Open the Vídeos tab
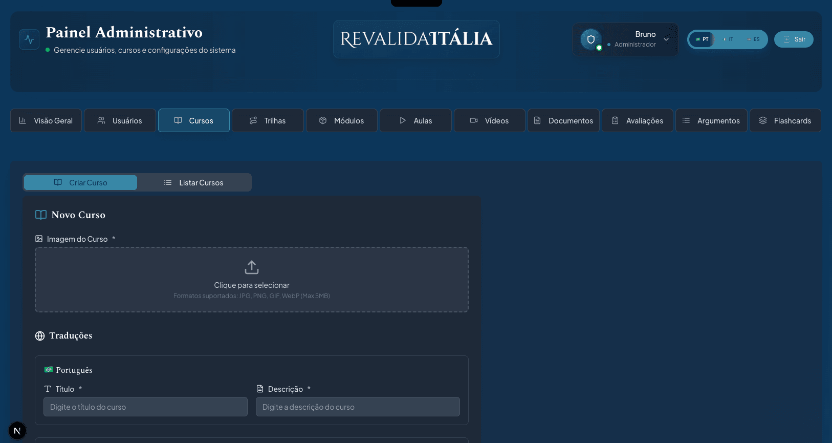Screen dimensions: 832x443 click(x=490, y=120)
